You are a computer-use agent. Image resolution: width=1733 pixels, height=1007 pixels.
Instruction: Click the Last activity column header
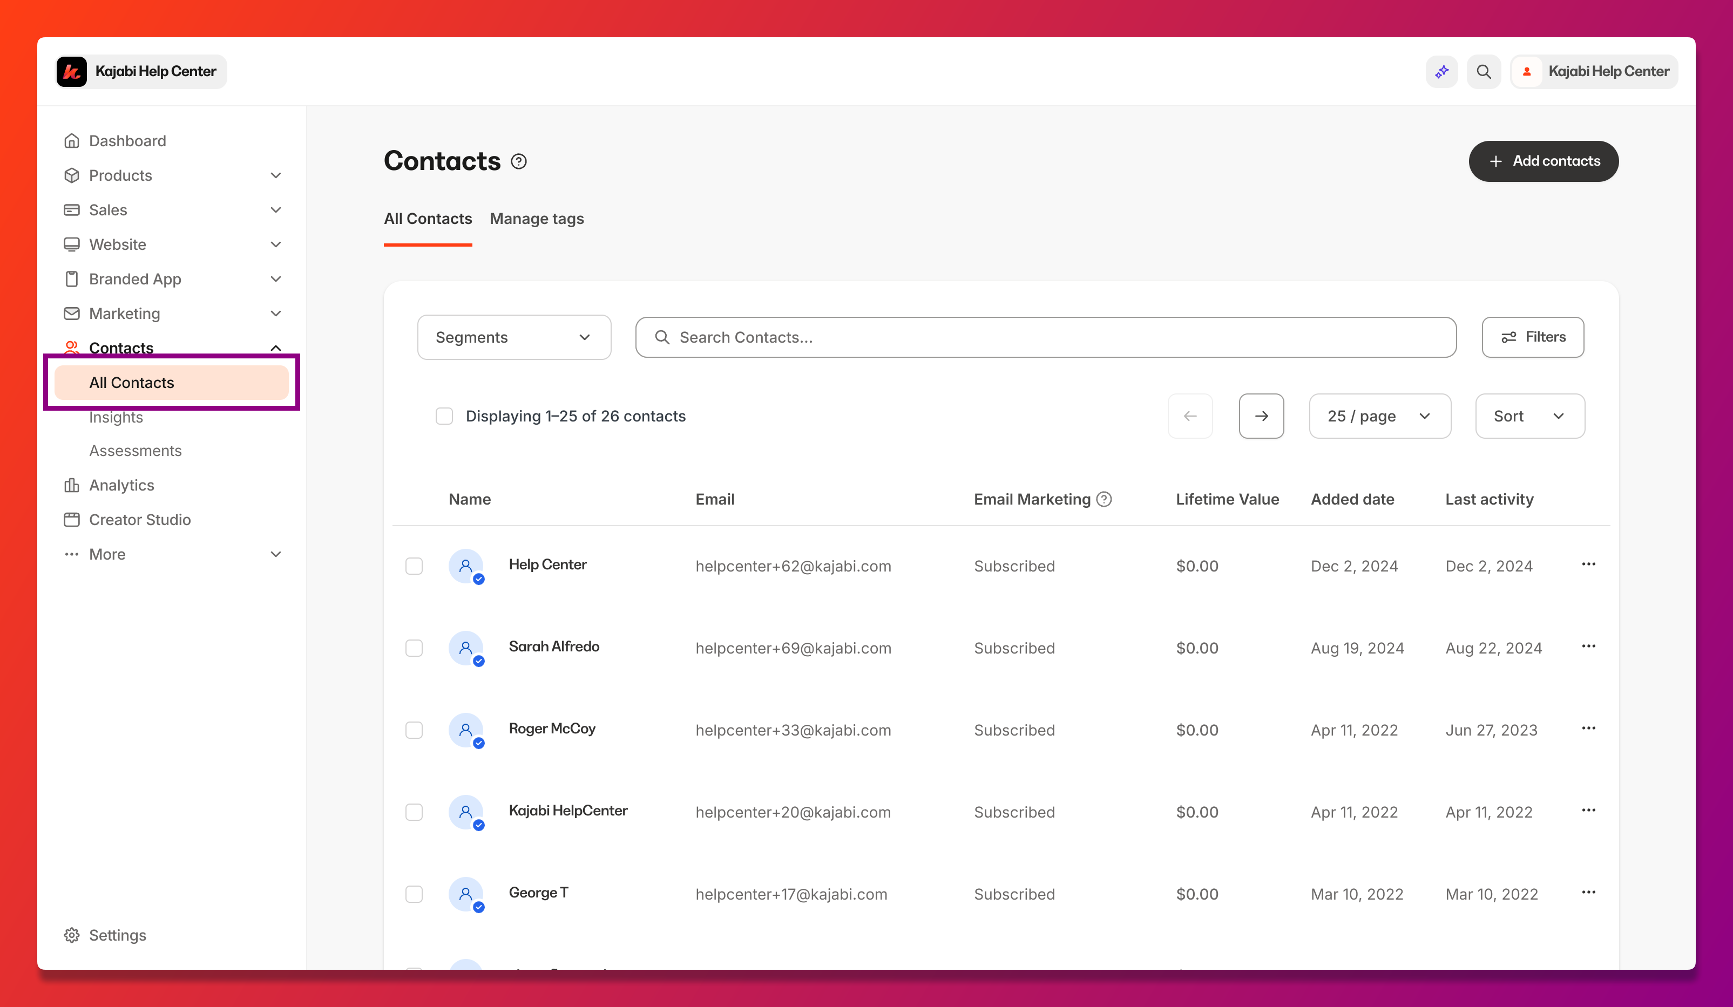(x=1489, y=500)
